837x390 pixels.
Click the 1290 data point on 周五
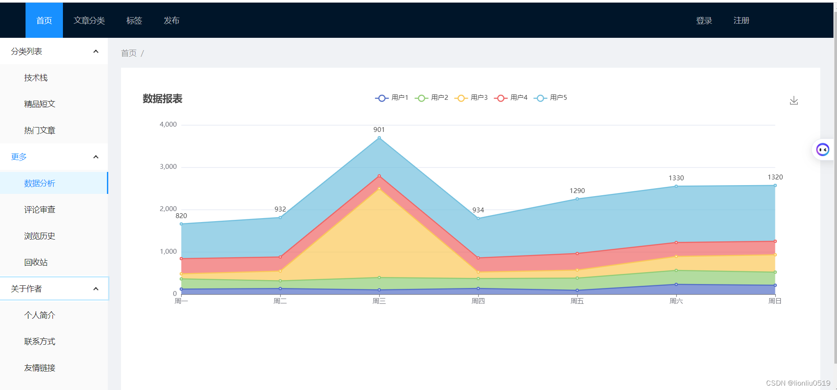point(577,199)
